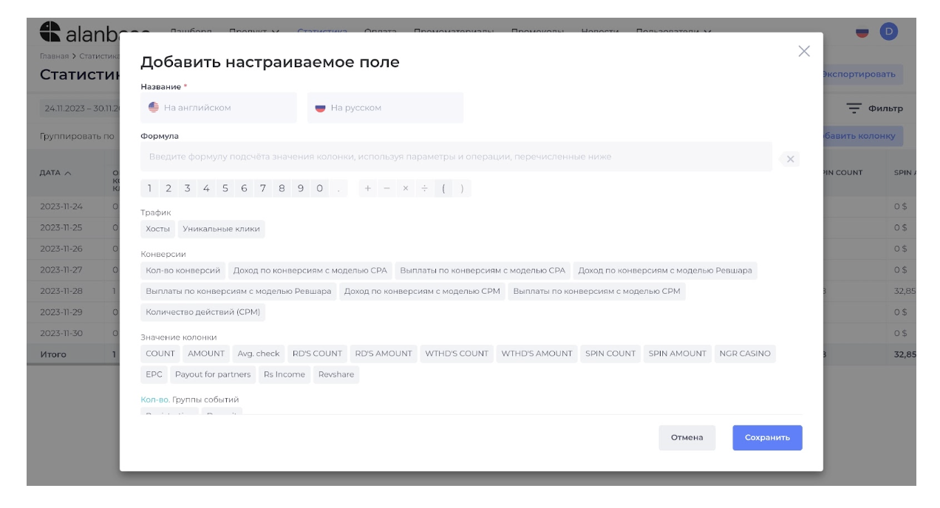
Task: Insert the division operator
Action: (424, 188)
